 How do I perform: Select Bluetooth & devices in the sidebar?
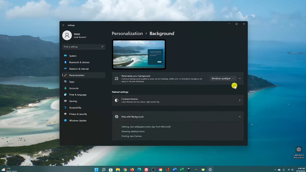79,62
